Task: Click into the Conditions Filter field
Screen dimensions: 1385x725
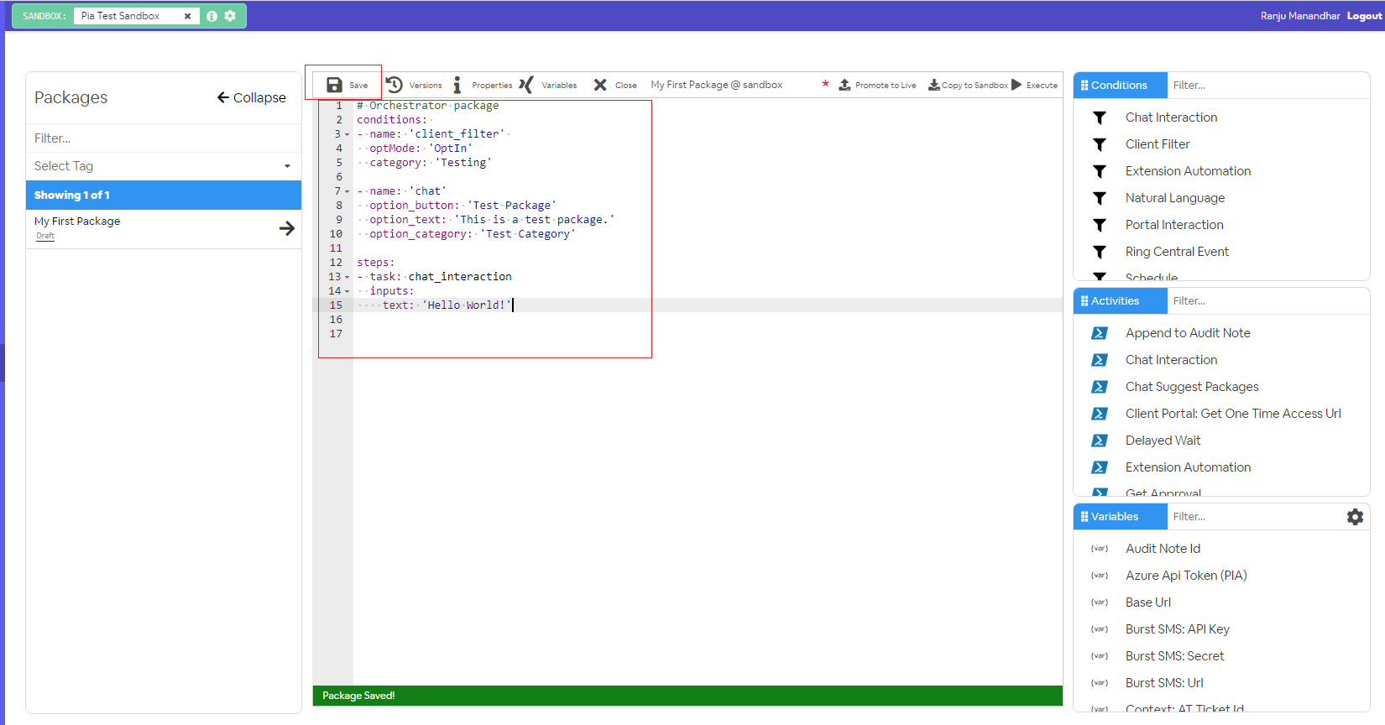Action: click(1267, 85)
